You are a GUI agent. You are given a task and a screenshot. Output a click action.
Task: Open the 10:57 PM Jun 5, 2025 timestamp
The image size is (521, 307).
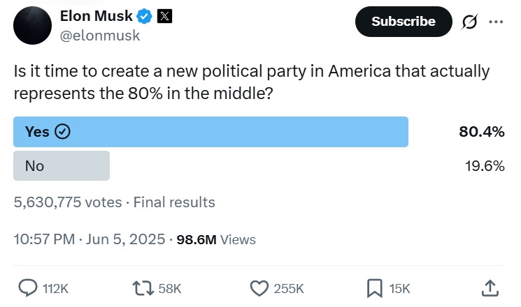pos(90,239)
